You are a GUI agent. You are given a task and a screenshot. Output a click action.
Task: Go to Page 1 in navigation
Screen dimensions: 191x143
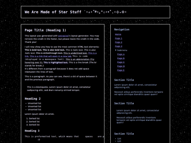click(118, 38)
